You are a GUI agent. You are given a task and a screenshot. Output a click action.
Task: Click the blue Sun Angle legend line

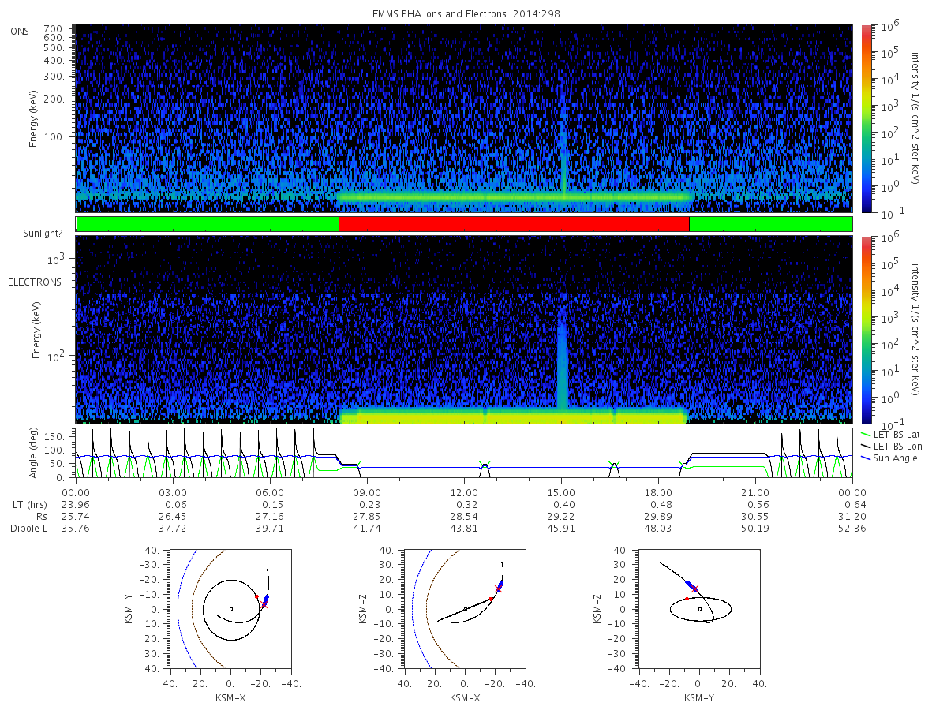pyautogui.click(x=866, y=458)
